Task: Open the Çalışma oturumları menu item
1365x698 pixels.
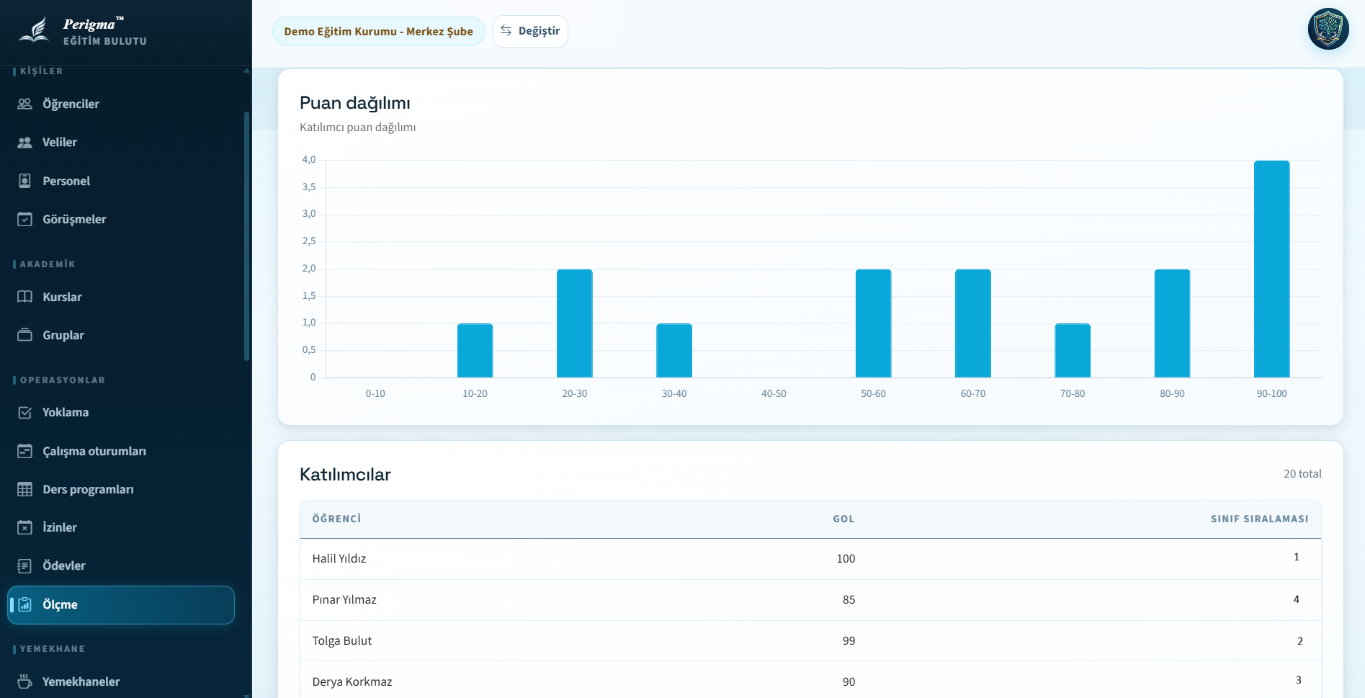Action: tap(94, 451)
